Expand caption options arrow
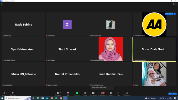This screenshot has width=178, height=100. click(x=97, y=93)
